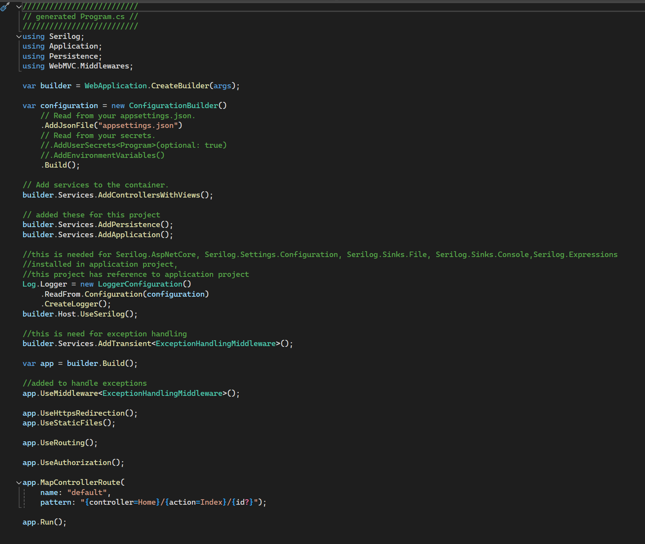The image size is (645, 544).
Task: Click the 'added these for this project' comment
Action: (91, 215)
